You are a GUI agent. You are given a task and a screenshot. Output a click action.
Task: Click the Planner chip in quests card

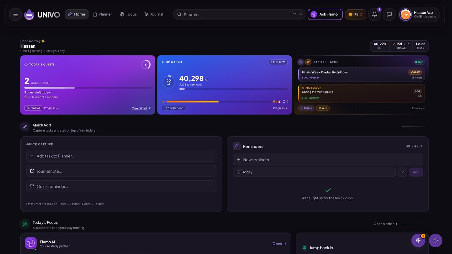coord(33,108)
